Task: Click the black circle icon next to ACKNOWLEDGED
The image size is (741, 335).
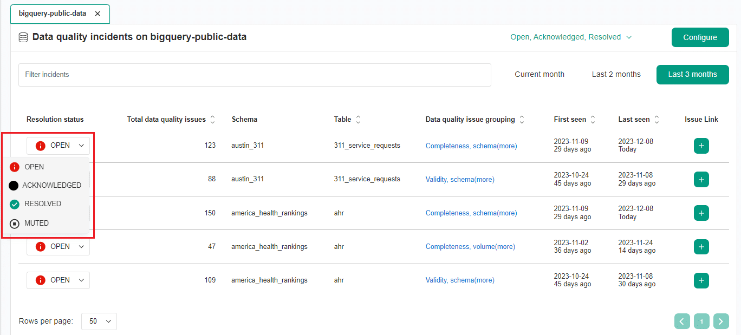Action: 14,185
